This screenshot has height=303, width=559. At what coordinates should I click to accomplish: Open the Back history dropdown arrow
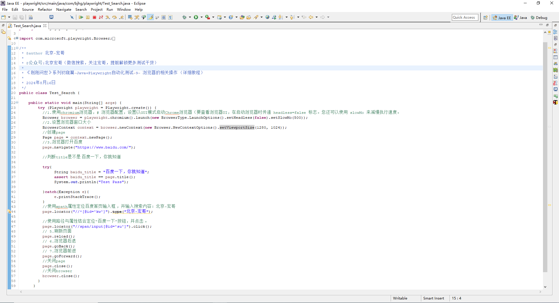pos(316,17)
